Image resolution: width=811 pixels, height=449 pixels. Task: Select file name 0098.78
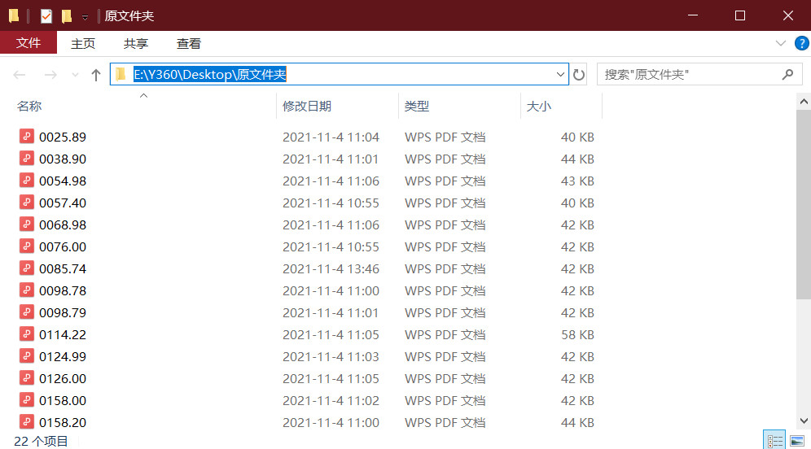63,291
